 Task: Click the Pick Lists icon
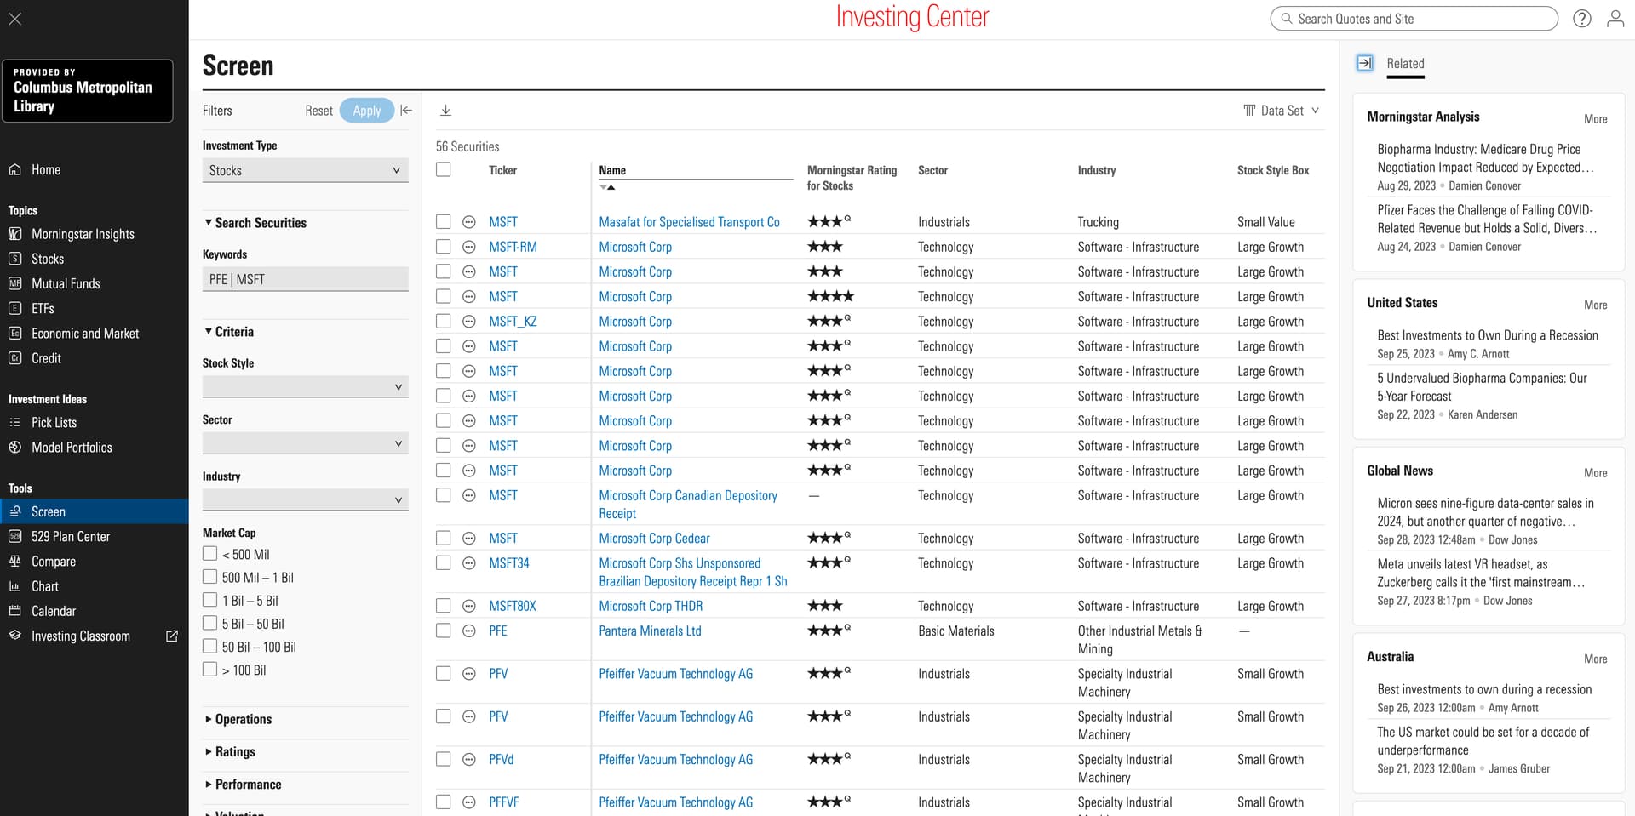(14, 422)
